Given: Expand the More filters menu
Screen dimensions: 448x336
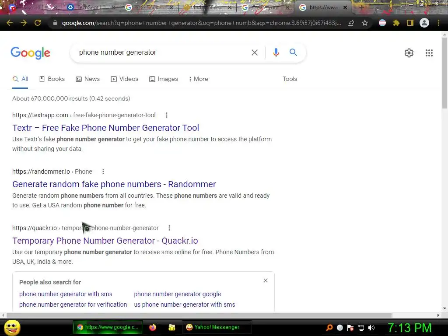Looking at the screenshot, I should coord(198,79).
